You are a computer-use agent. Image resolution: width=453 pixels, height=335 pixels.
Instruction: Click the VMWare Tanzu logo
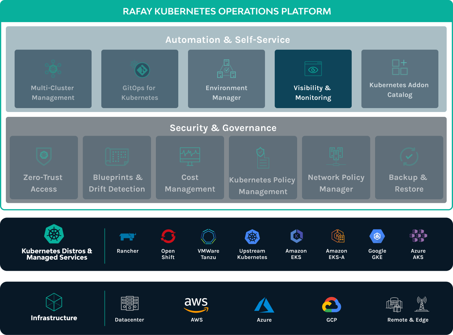tap(208, 236)
